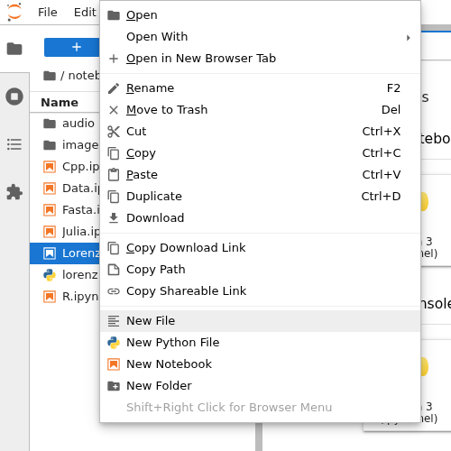Click the Ctrl+D shortcut label
The height and width of the screenshot is (451, 451).
[381, 197]
